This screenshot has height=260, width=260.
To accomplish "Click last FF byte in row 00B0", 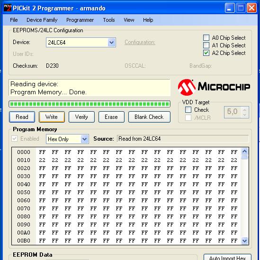I will (x=234, y=241).
